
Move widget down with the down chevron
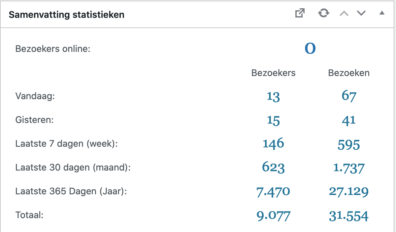pyautogui.click(x=361, y=14)
